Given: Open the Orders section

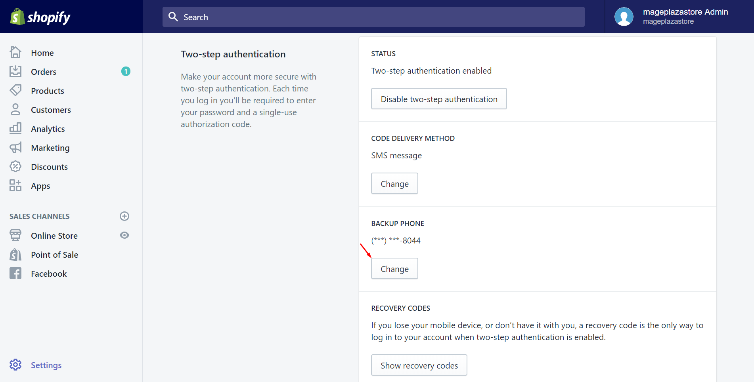Looking at the screenshot, I should [44, 72].
